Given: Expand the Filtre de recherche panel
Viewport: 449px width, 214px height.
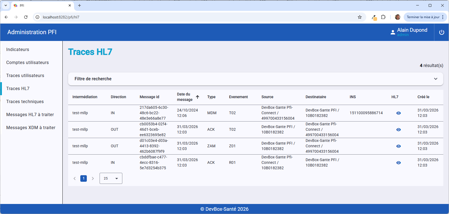Looking at the screenshot, I should coord(435,79).
